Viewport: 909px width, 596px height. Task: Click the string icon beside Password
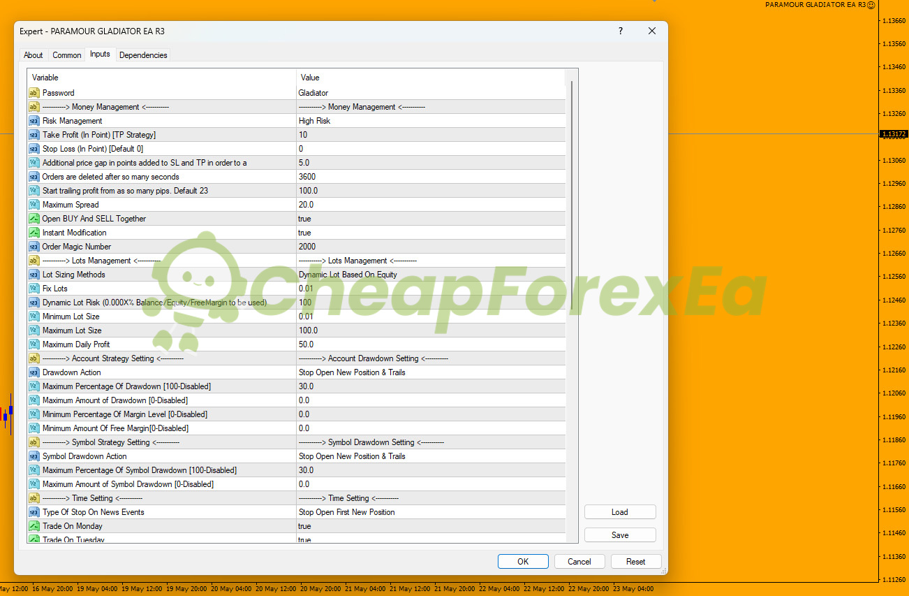point(34,93)
